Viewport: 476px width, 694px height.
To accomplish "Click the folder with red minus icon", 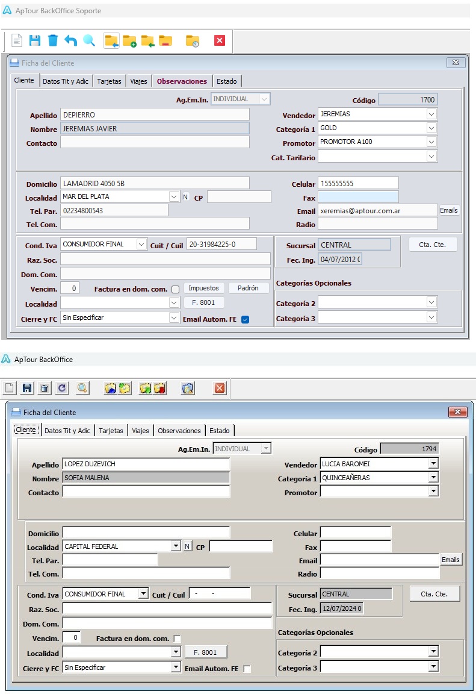I will coord(165,41).
